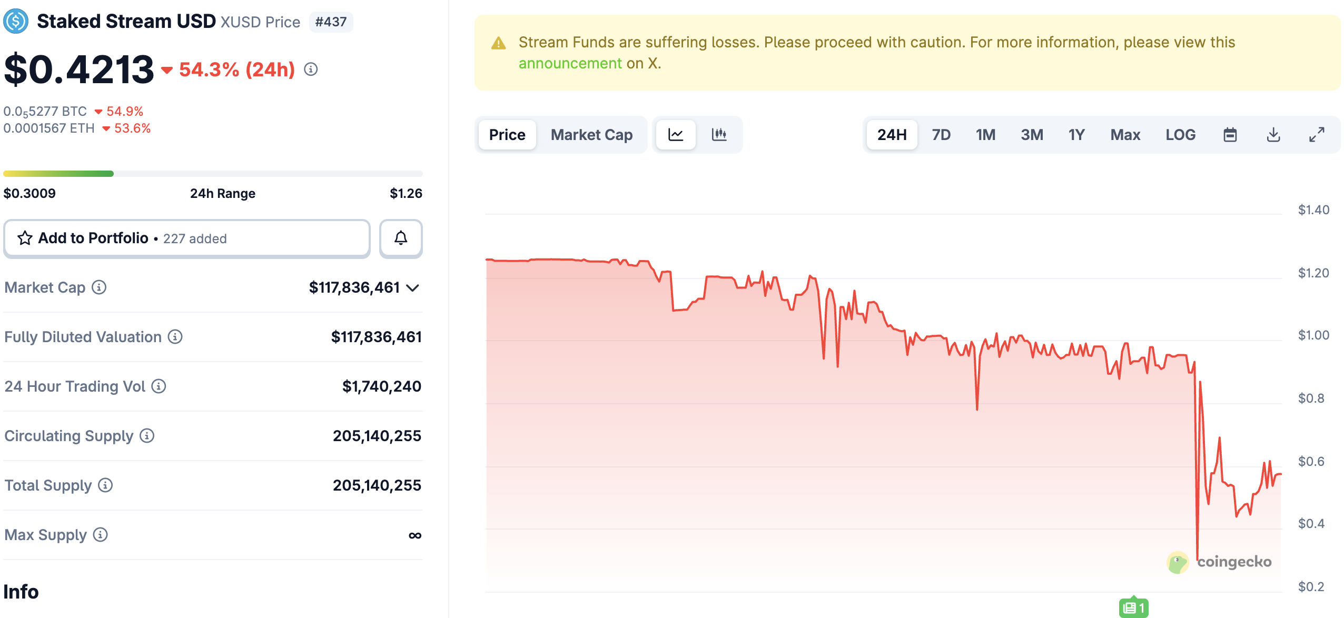Select the line chart icon

point(676,135)
